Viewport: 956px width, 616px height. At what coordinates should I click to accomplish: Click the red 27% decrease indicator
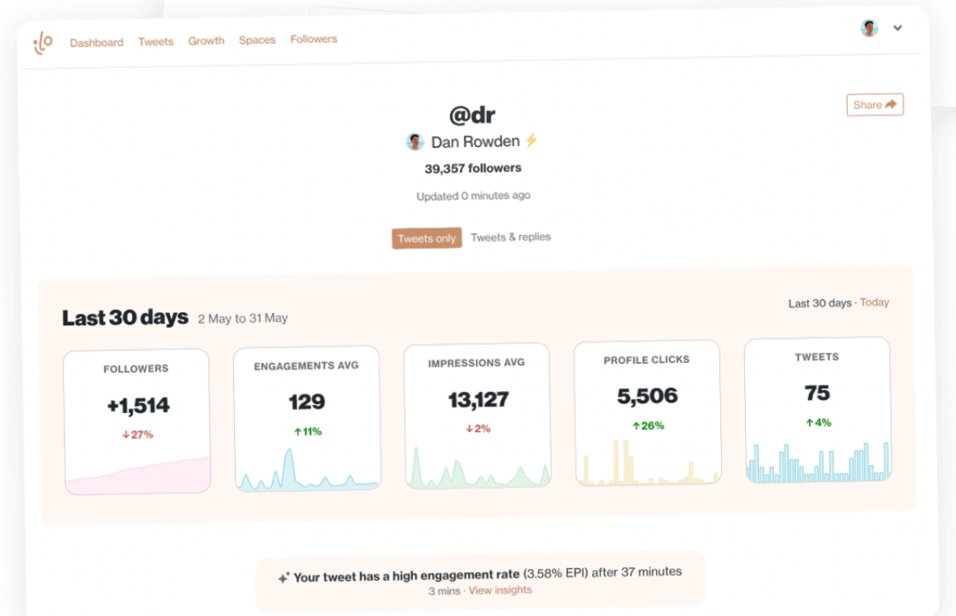[138, 434]
